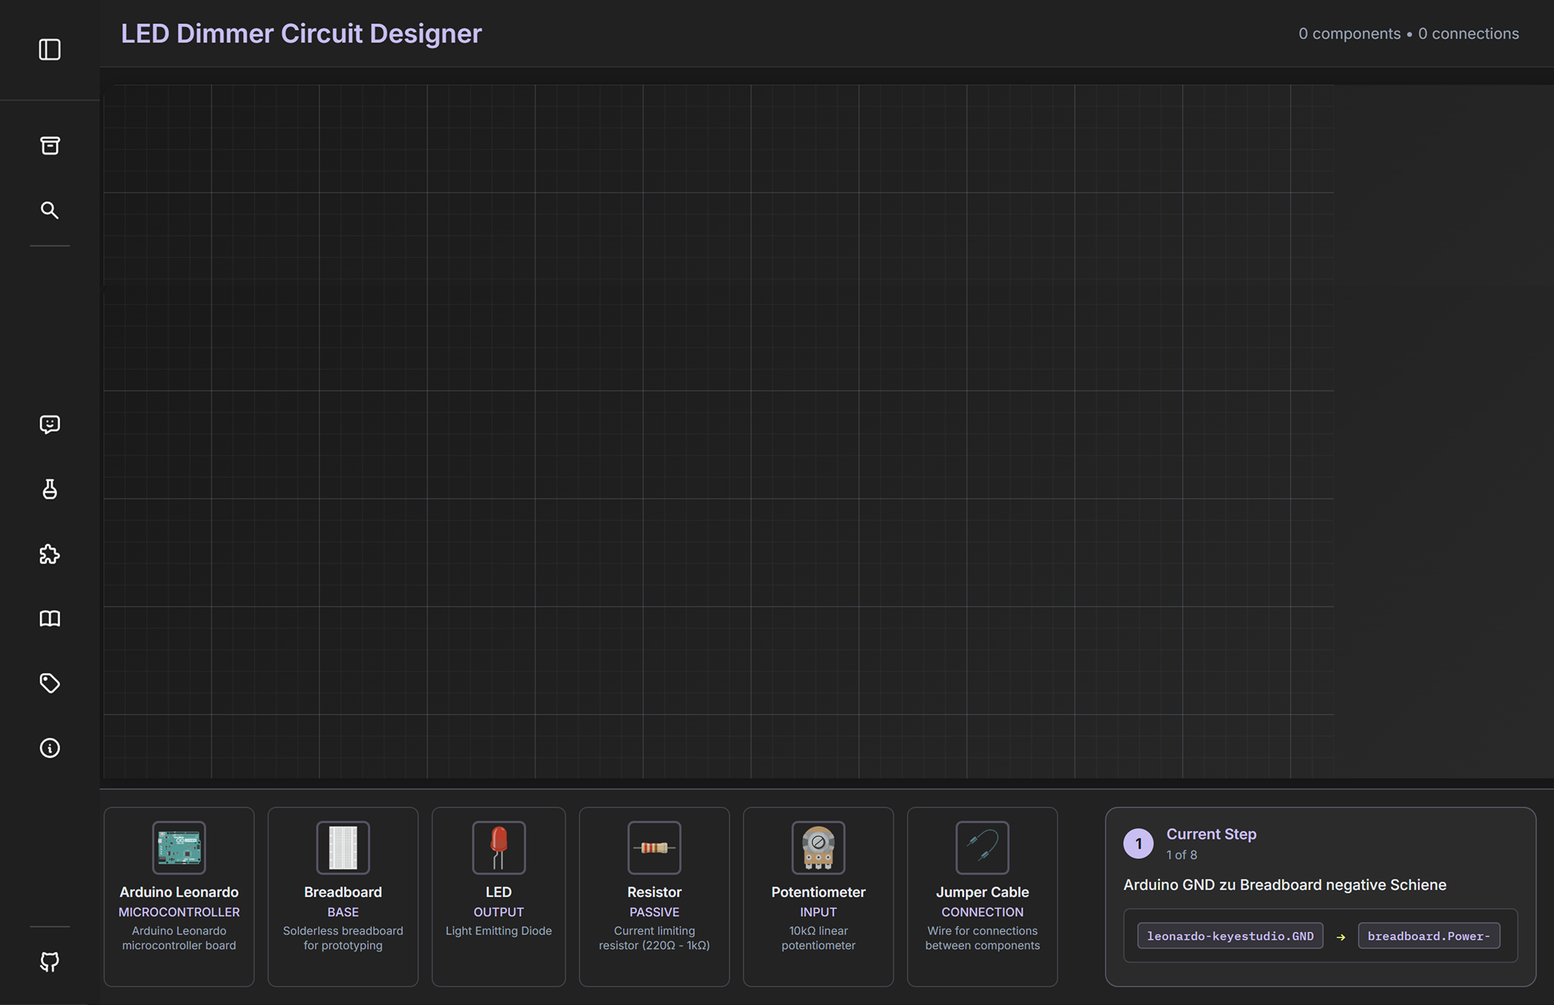Open the book documentation icon
This screenshot has width=1554, height=1005.
(50, 618)
